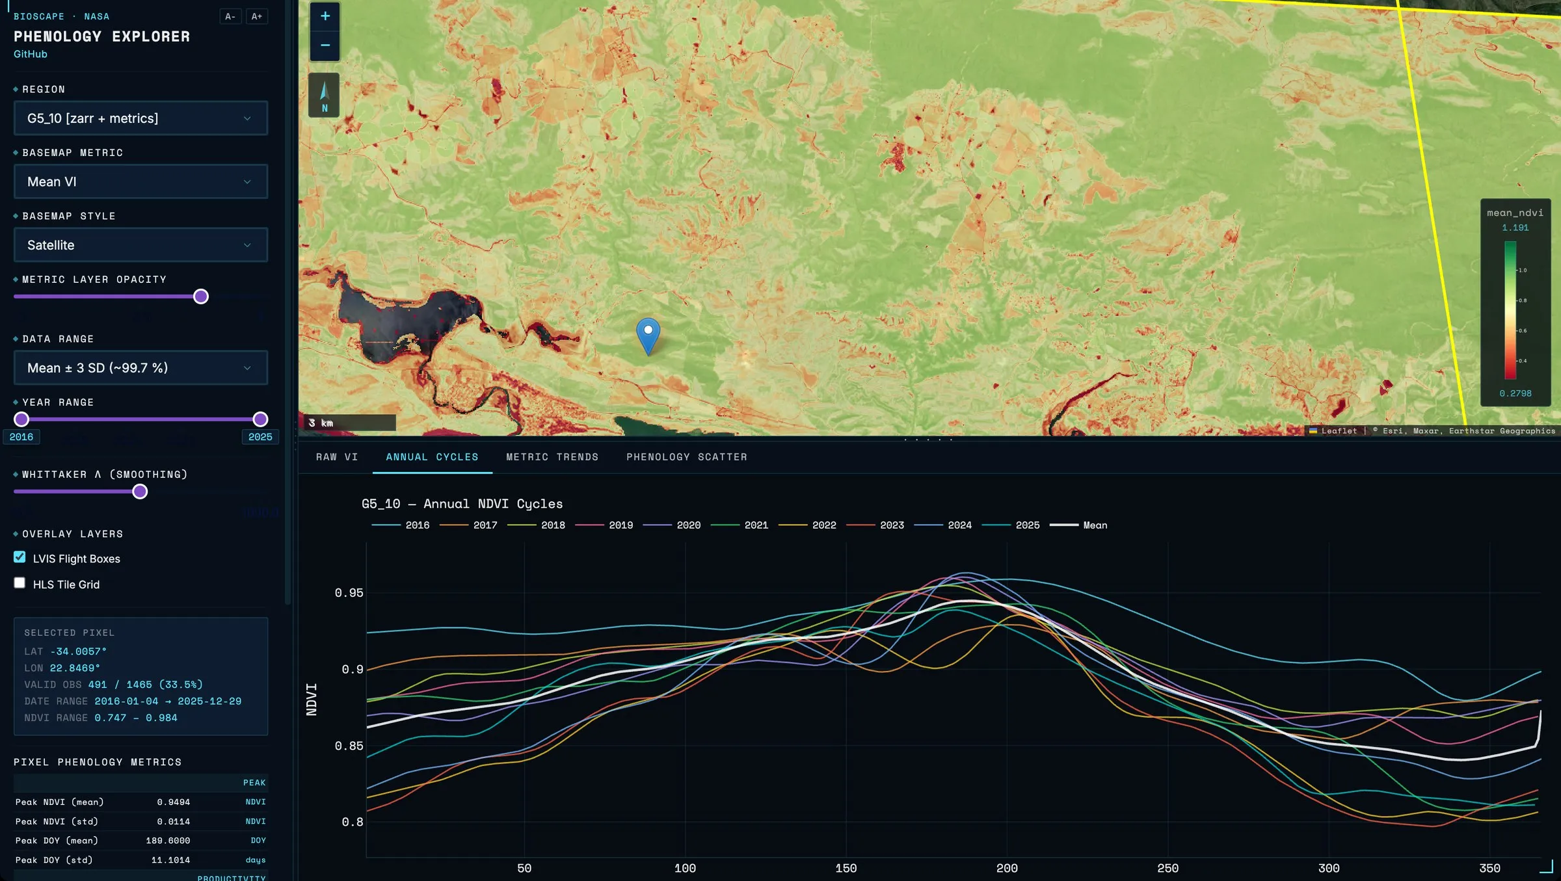This screenshot has width=1561, height=881.
Task: Click the 3 km map scale bar
Action: point(350,423)
